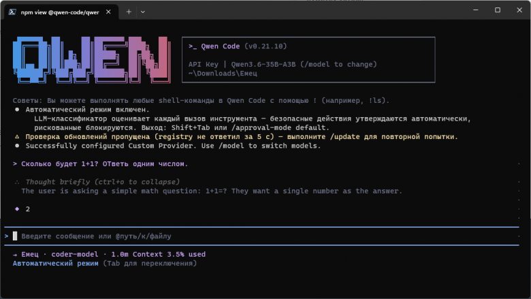The width and height of the screenshot is (531, 299).
Task: Click the 'LLM-классификатор оценивает' line
Action: (x=253, y=119)
